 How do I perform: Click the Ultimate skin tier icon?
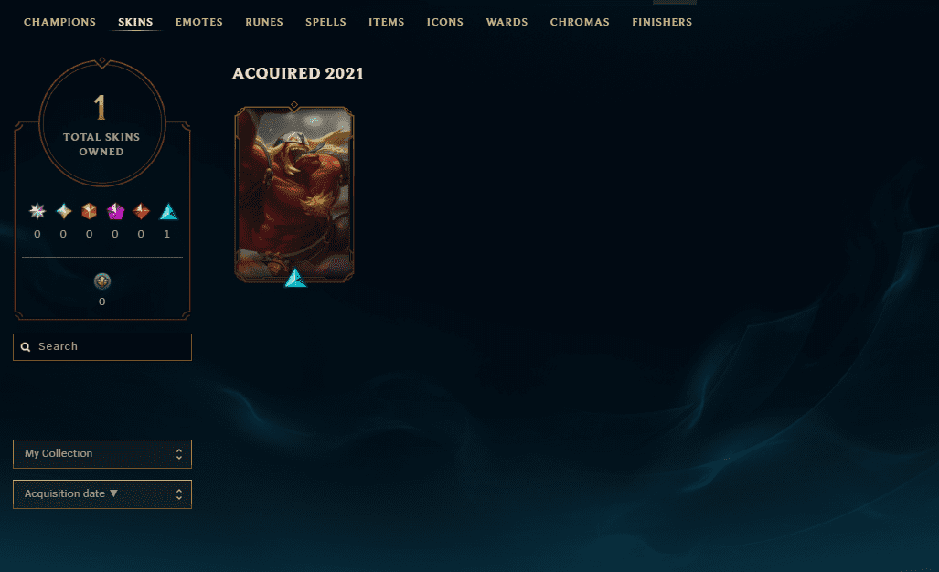point(37,211)
